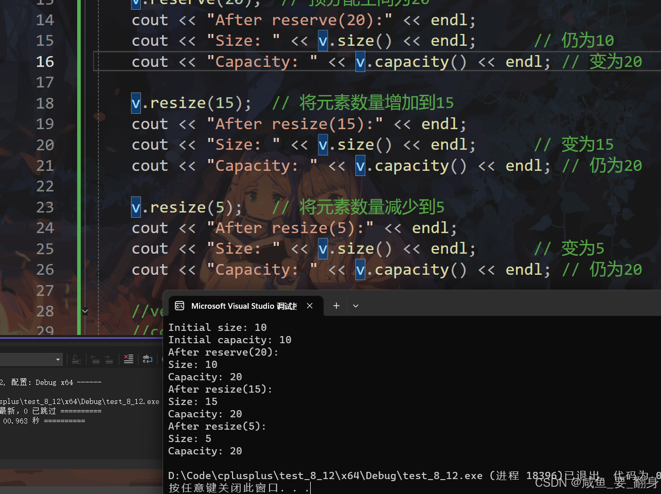Click the "按任意键关闭此窗口" prompt line
Viewport: 661px width, 494px height.
click(x=239, y=487)
